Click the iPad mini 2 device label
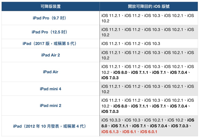Viewport: 200px width, 138px height. [x=50, y=105]
